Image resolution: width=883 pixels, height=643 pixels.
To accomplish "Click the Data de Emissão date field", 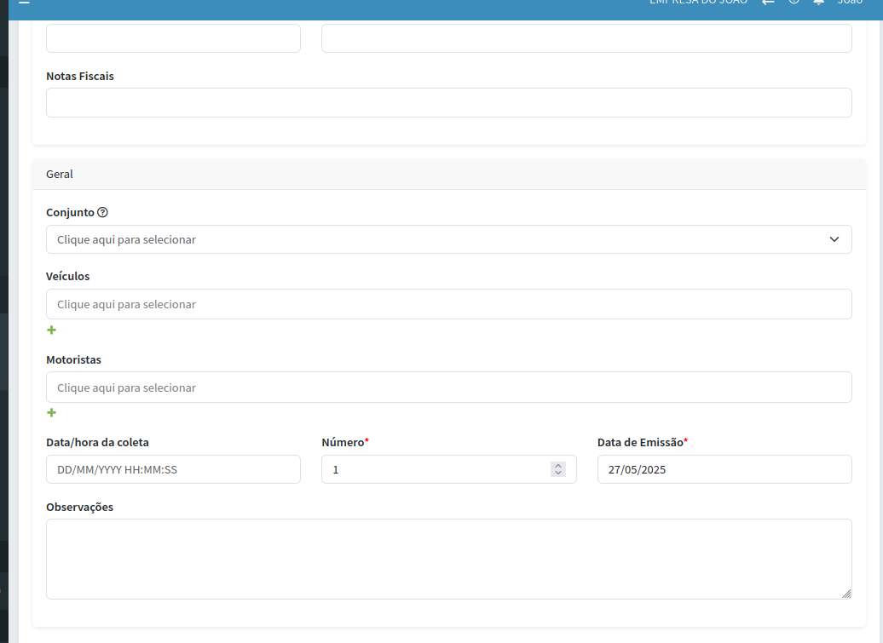I will (x=724, y=469).
